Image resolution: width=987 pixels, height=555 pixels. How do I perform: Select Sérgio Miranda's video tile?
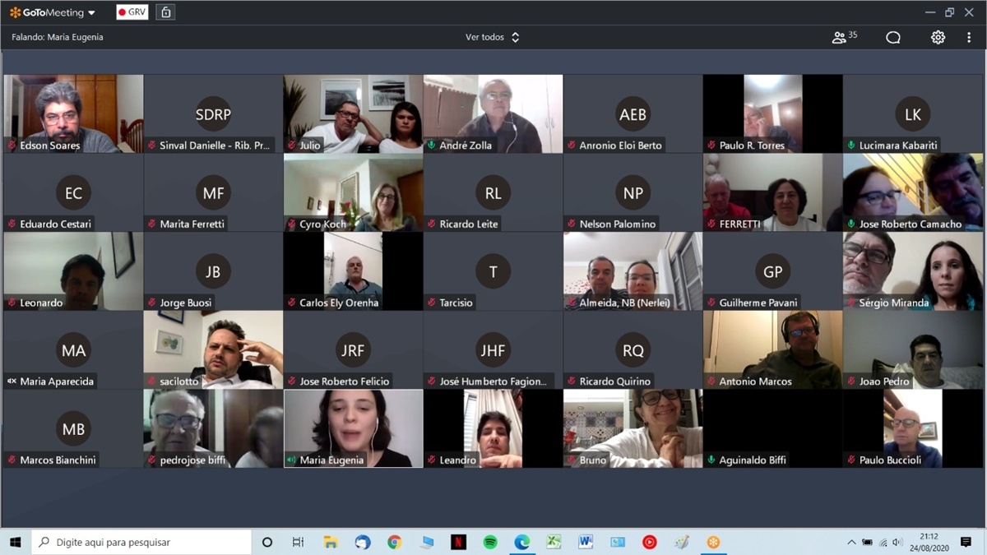[x=913, y=271]
